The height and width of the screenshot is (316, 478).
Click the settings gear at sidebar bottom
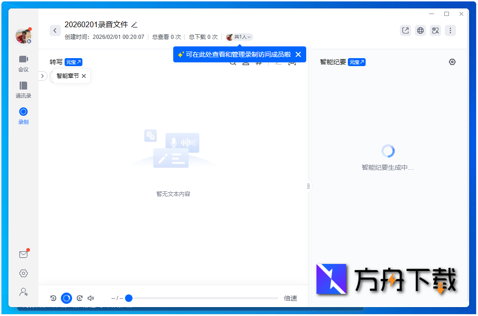click(23, 273)
